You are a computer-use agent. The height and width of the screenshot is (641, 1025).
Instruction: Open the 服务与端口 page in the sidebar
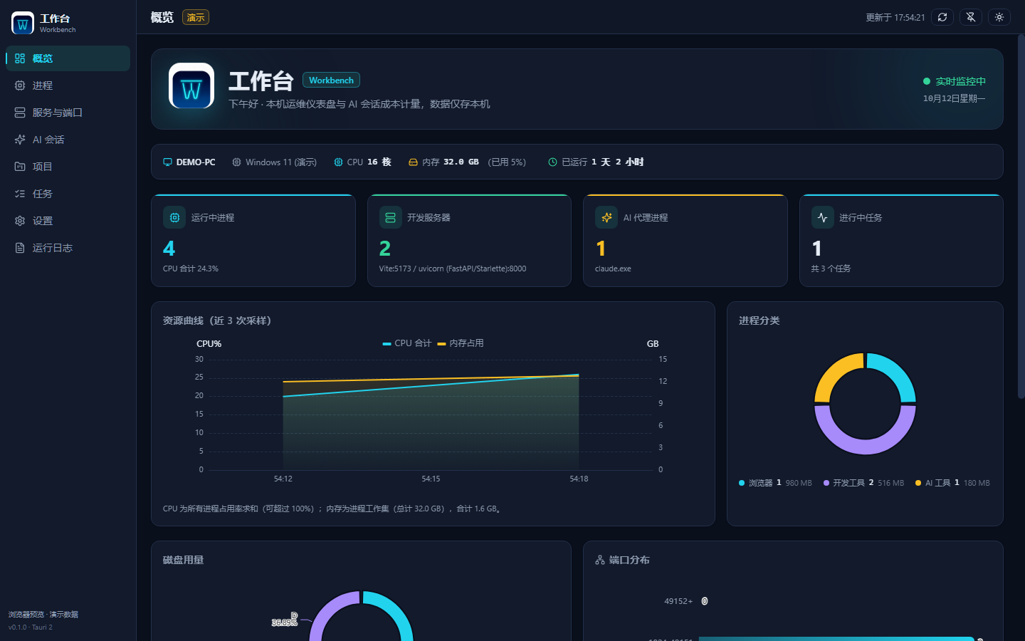[68, 113]
